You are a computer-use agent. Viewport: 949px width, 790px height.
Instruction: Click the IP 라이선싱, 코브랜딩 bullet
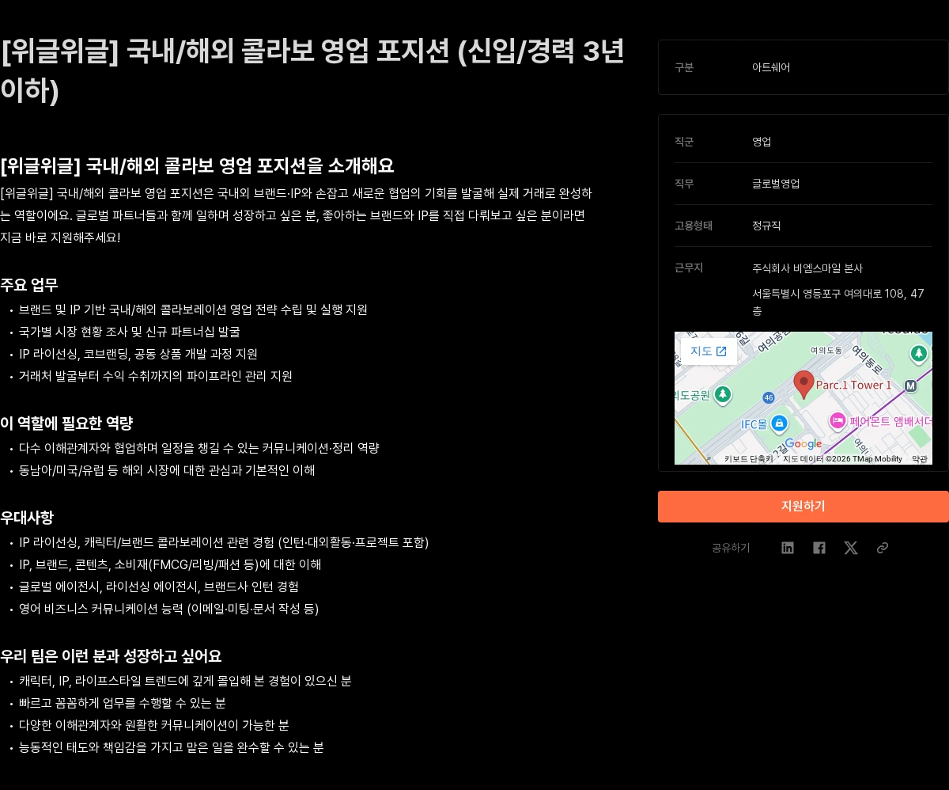pos(138,354)
